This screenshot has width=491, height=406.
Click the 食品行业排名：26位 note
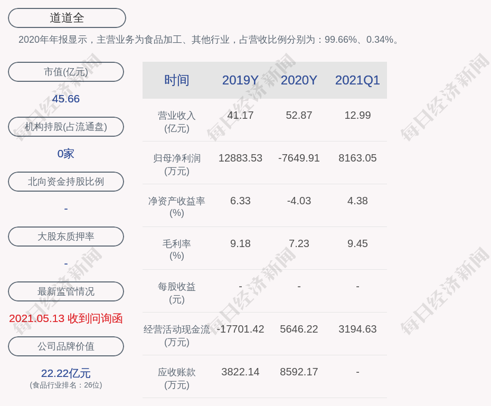point(66,385)
